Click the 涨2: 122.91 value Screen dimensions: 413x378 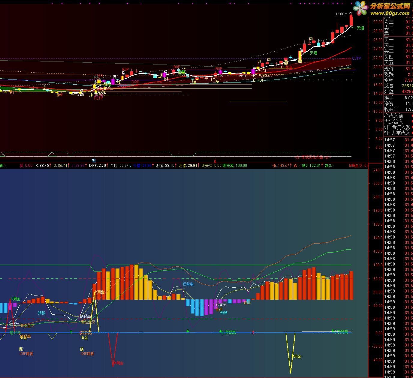click(312, 166)
